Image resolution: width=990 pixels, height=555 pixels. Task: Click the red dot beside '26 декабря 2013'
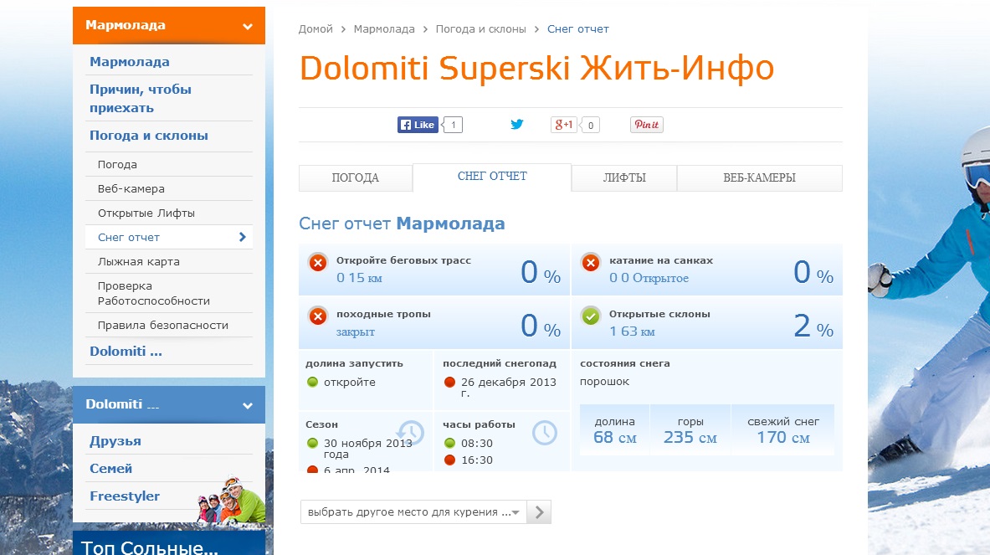tap(449, 382)
